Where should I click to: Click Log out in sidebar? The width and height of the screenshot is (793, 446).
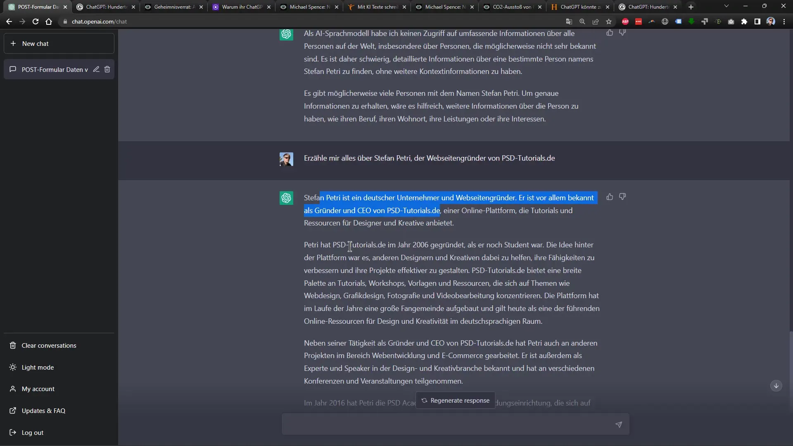32,432
